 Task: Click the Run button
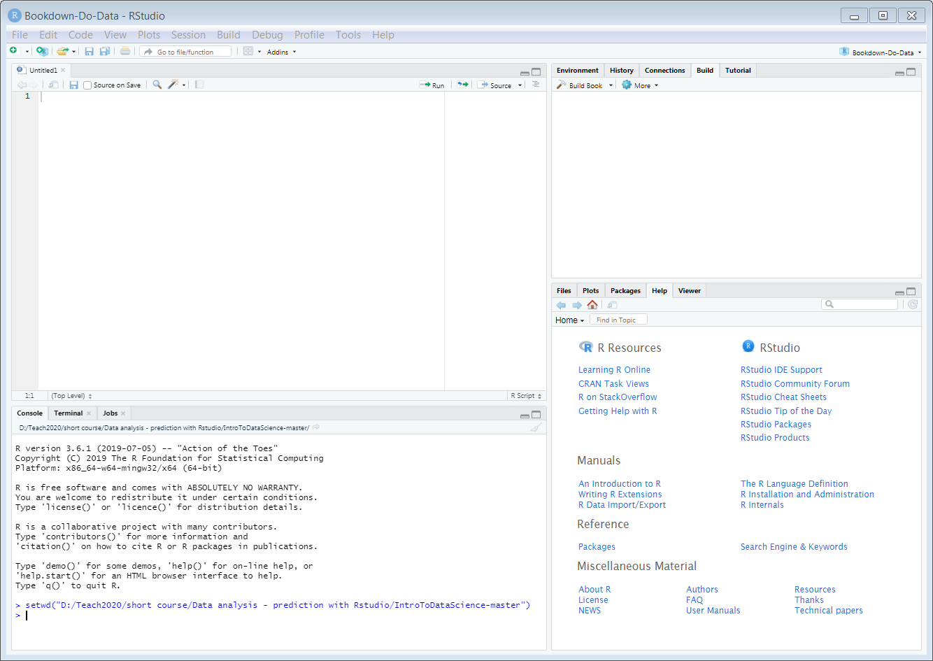pos(432,85)
